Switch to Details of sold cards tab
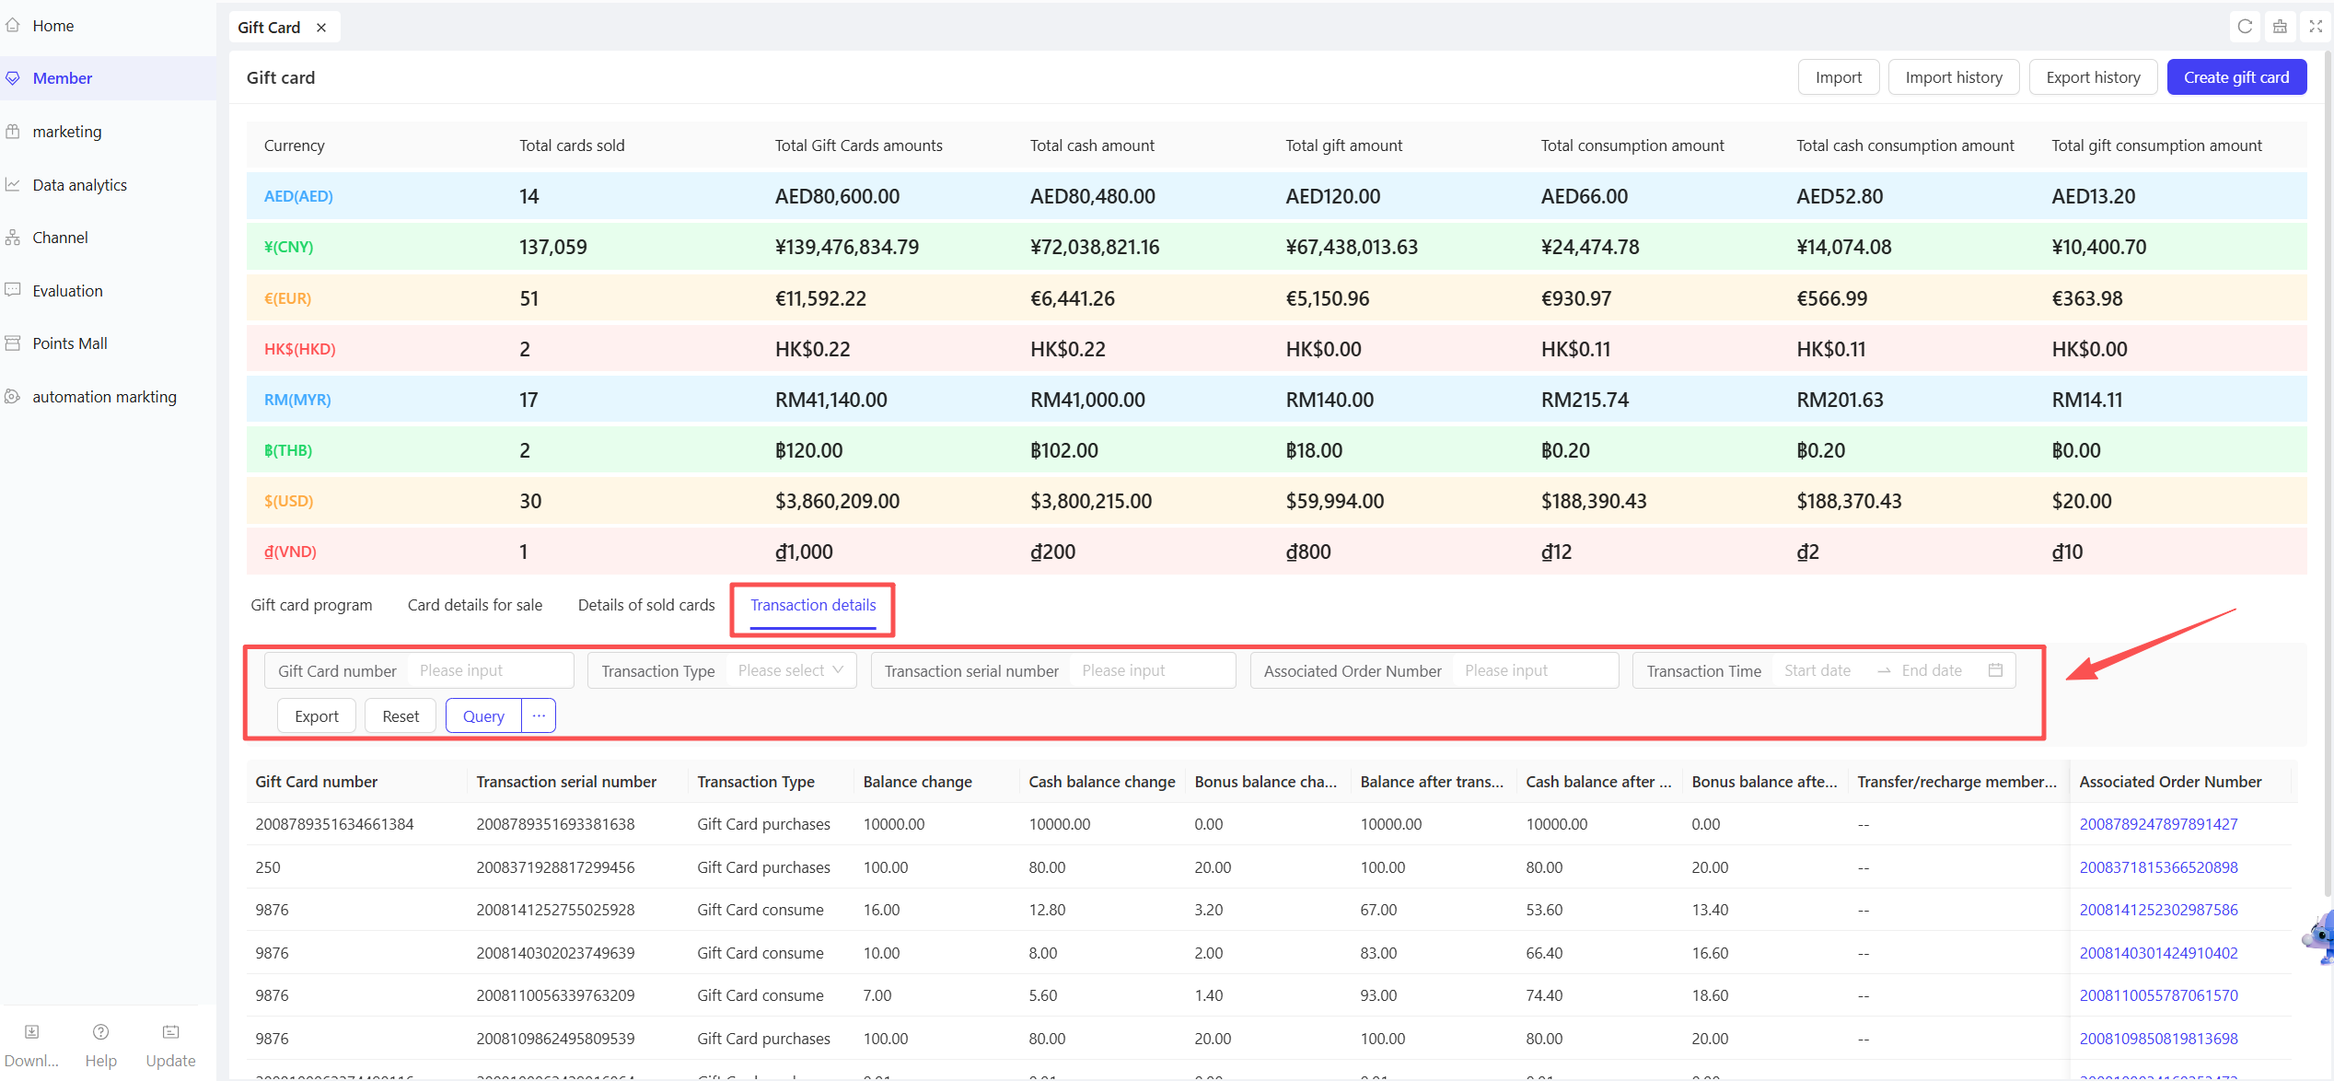Screen dimensions: 2334x1081 pyautogui.click(x=646, y=605)
